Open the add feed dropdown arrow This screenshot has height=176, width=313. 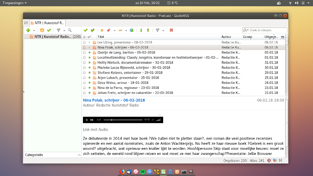pyautogui.click(x=34, y=31)
